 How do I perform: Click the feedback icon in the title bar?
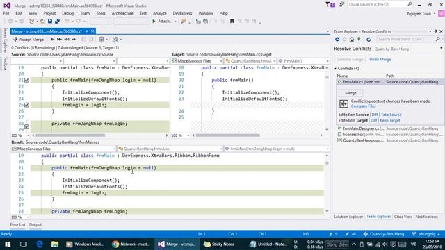click(342, 5)
